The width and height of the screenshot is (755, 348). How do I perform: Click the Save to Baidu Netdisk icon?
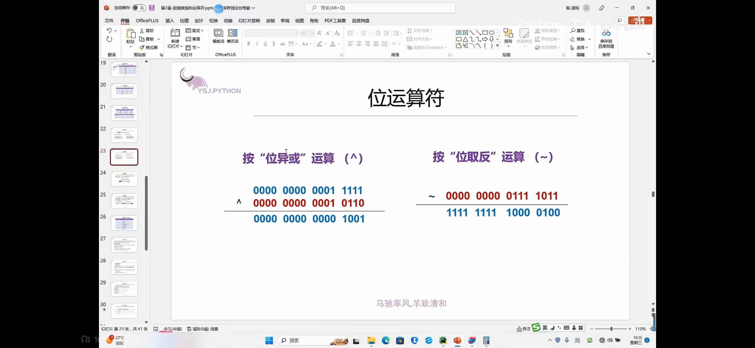(606, 33)
